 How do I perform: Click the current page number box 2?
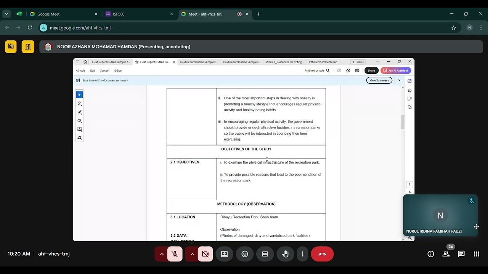[409, 185]
